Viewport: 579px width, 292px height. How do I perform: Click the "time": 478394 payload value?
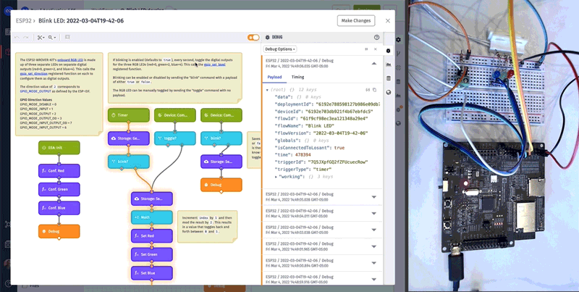click(303, 155)
